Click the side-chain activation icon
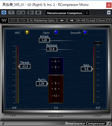 [x=11, y=13]
